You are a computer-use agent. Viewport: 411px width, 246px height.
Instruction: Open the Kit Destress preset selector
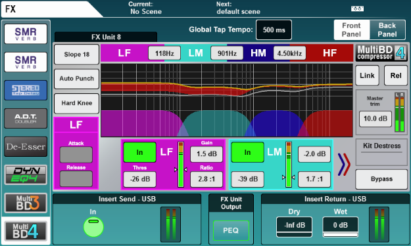(381, 152)
